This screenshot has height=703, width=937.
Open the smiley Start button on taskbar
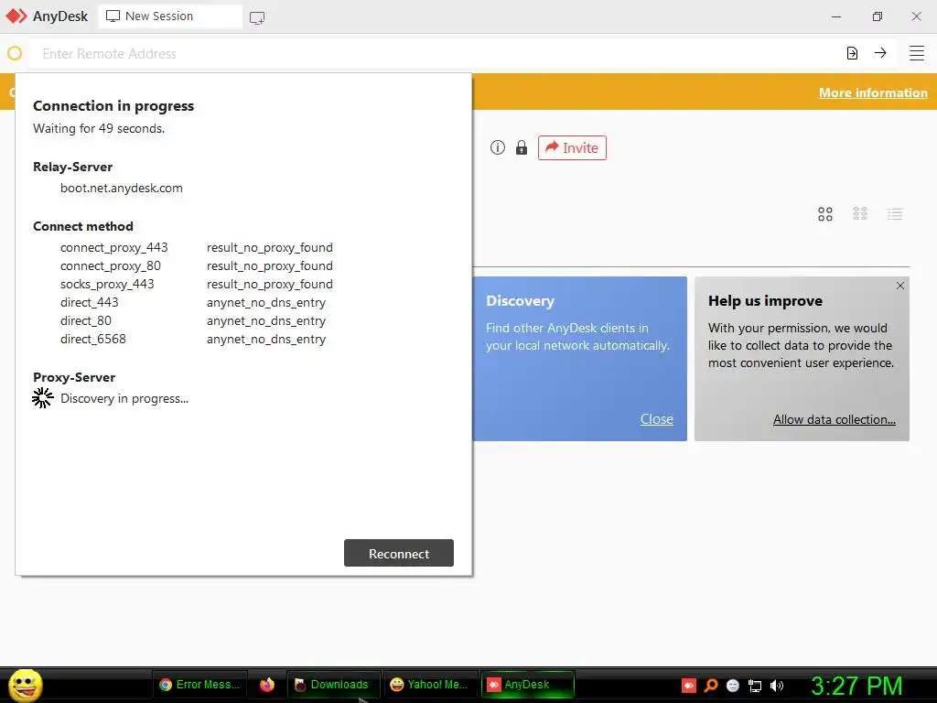(25, 685)
